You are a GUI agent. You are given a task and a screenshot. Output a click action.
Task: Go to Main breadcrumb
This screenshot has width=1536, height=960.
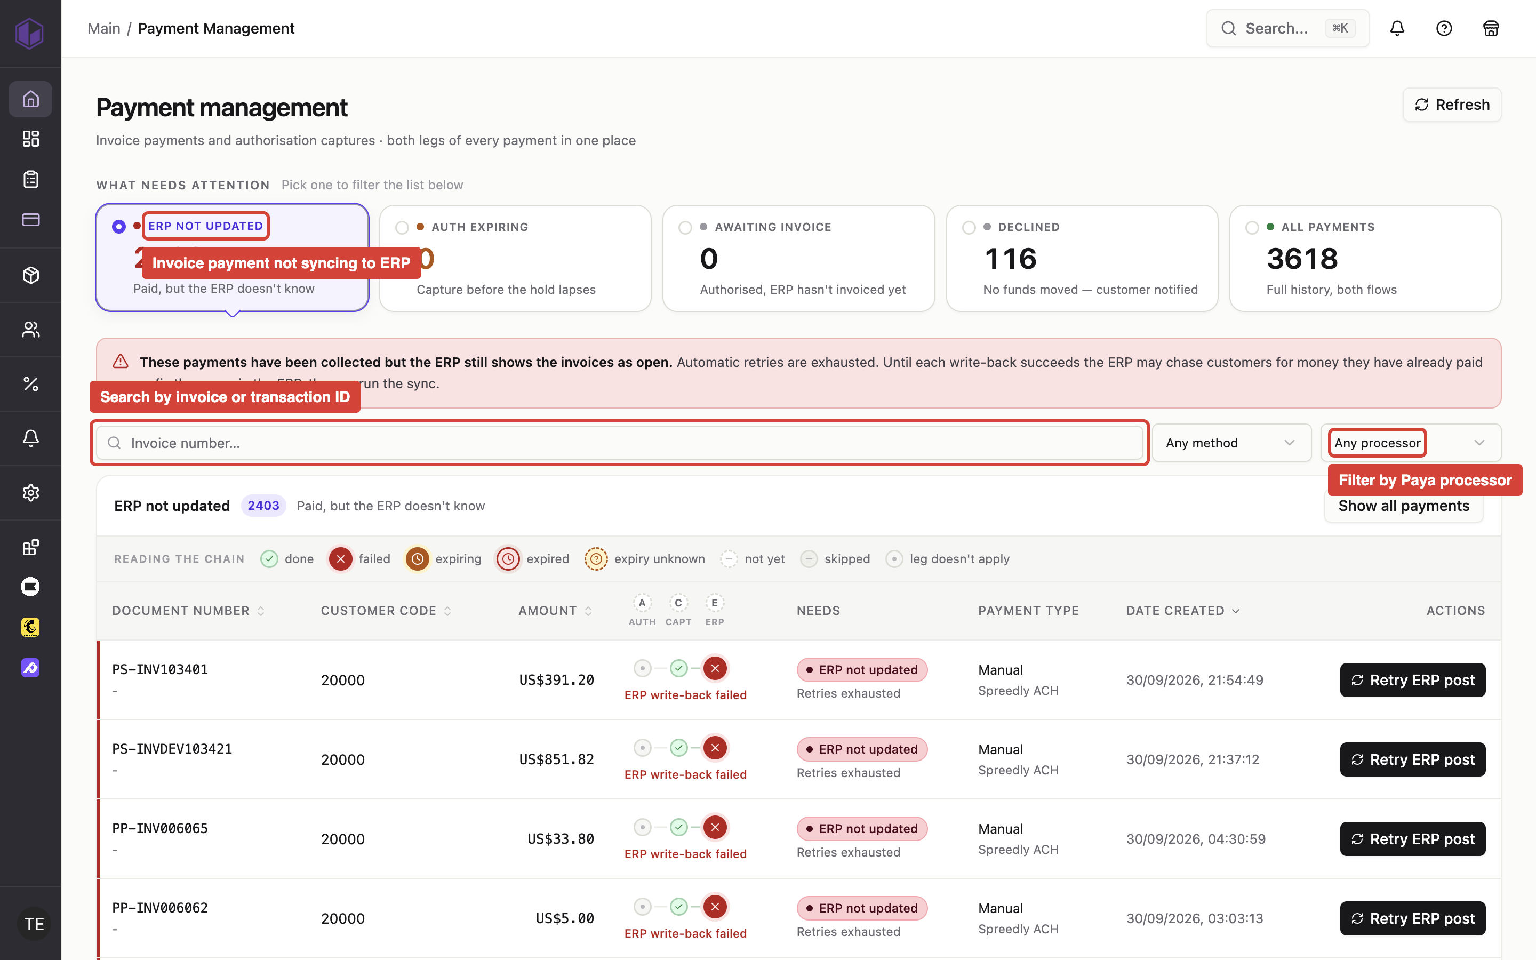click(104, 29)
